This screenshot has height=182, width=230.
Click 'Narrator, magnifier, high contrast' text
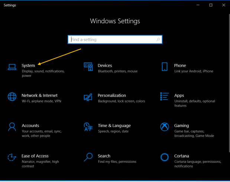tap(41, 164)
